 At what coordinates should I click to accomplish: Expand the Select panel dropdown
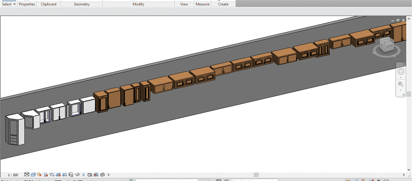[x=14, y=4]
